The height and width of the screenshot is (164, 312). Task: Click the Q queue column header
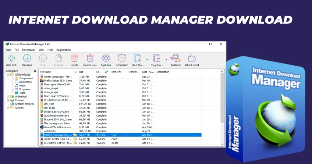pos(76,72)
